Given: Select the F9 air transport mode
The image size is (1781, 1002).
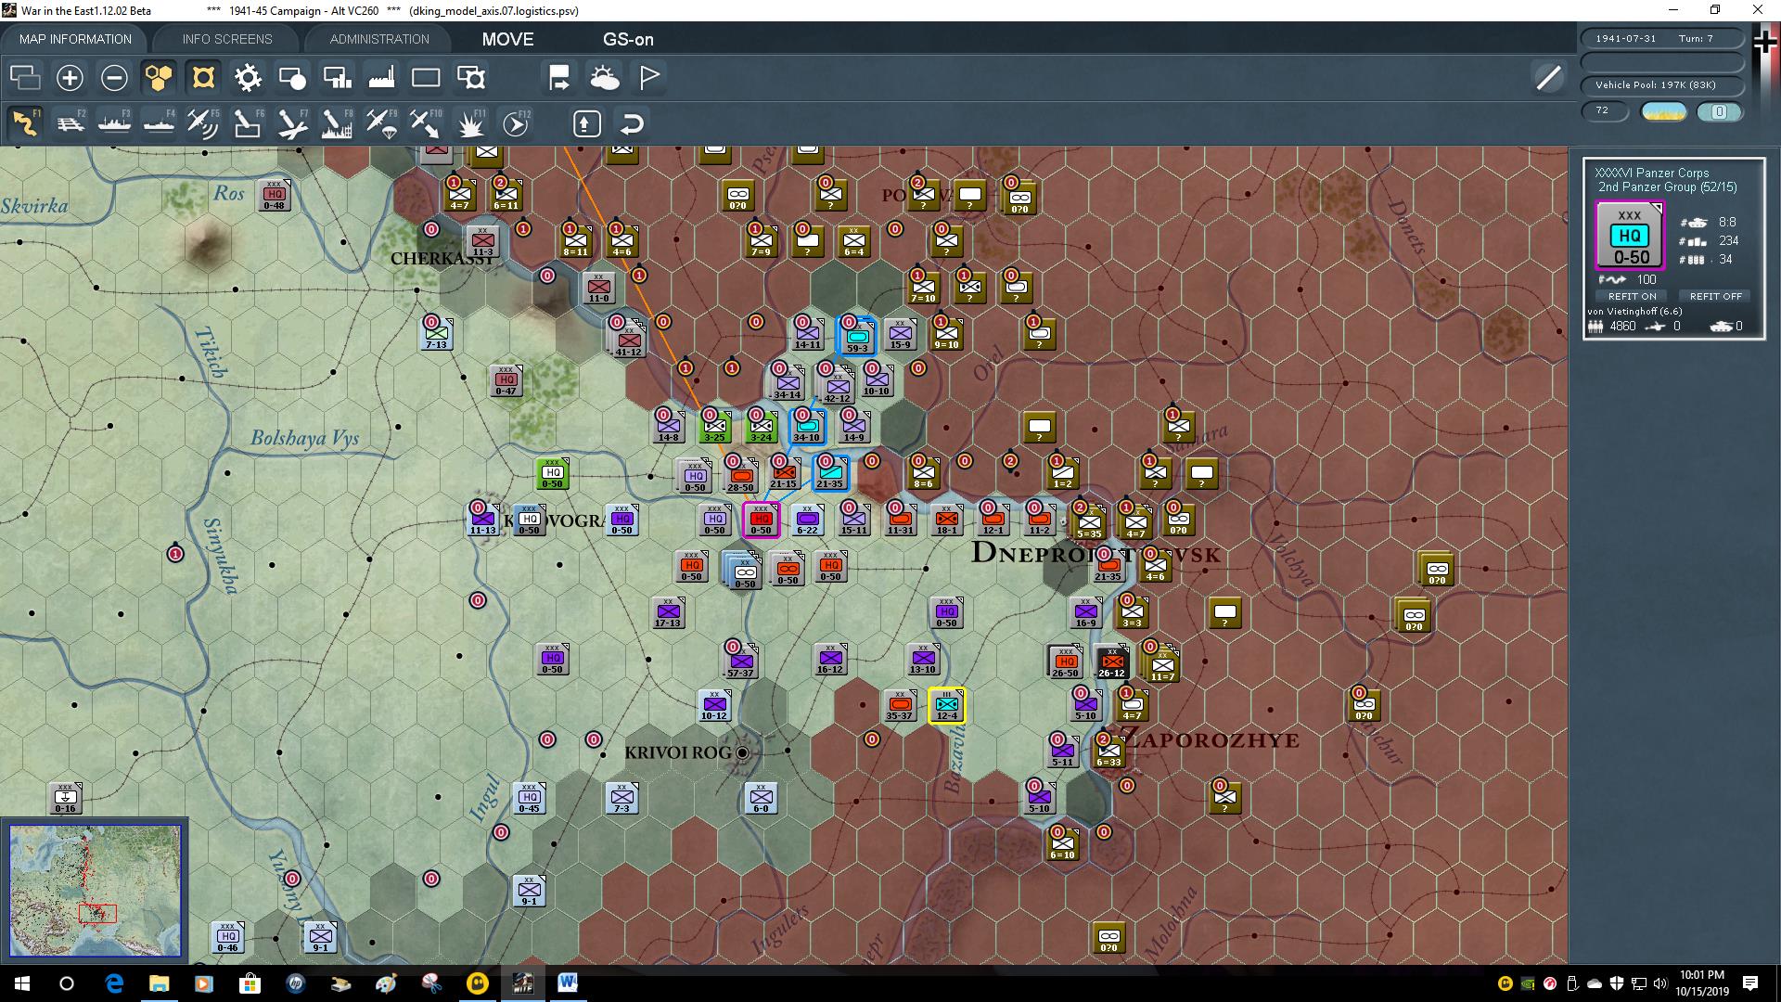Looking at the screenshot, I should tap(381, 123).
